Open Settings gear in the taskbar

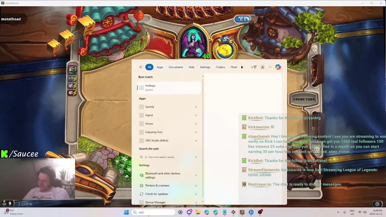180,212
